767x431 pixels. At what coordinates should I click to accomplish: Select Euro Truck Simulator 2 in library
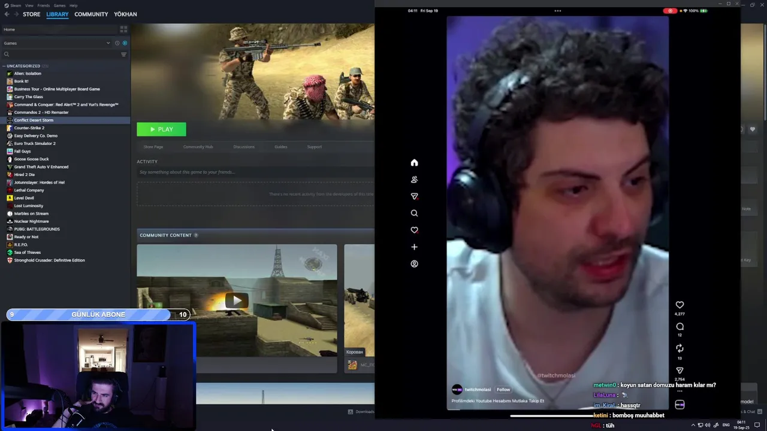pyautogui.click(x=35, y=144)
